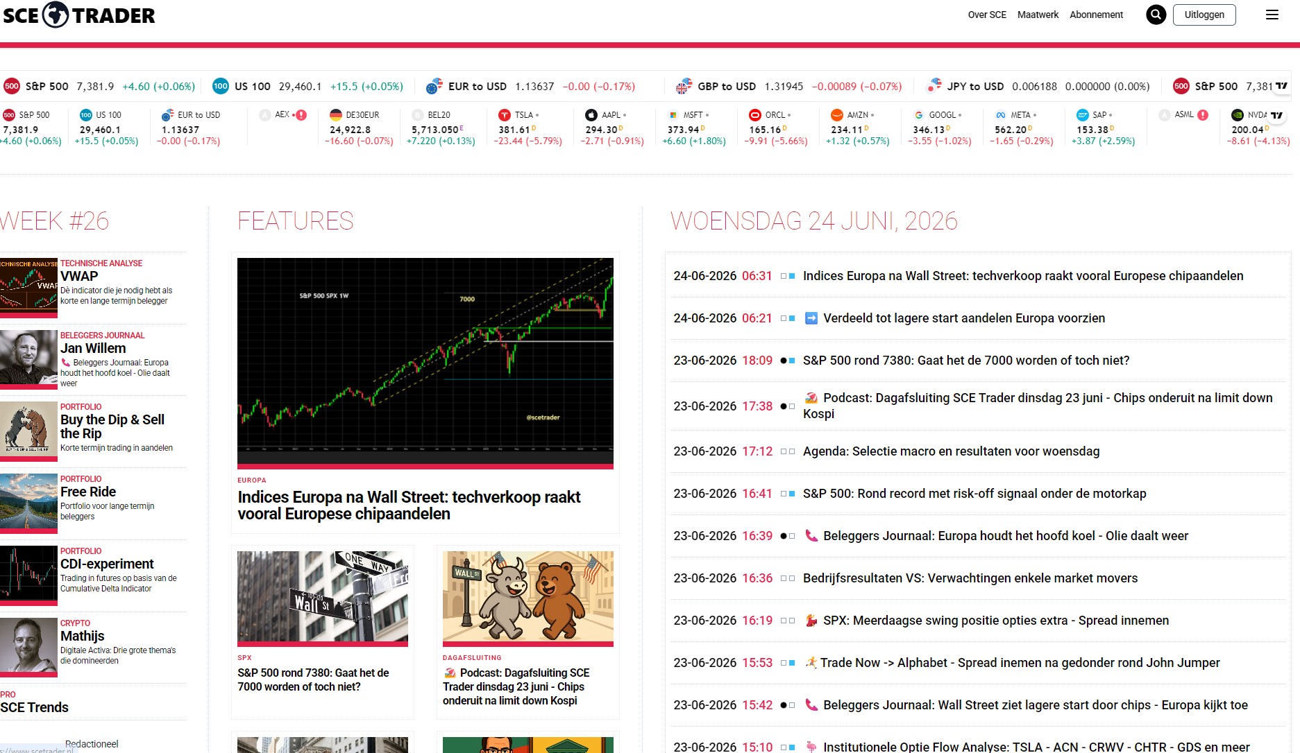This screenshot has width=1300, height=753.
Task: Click the 'WOENSDAG 24 JUNI, 2026' heading
Action: click(x=813, y=221)
